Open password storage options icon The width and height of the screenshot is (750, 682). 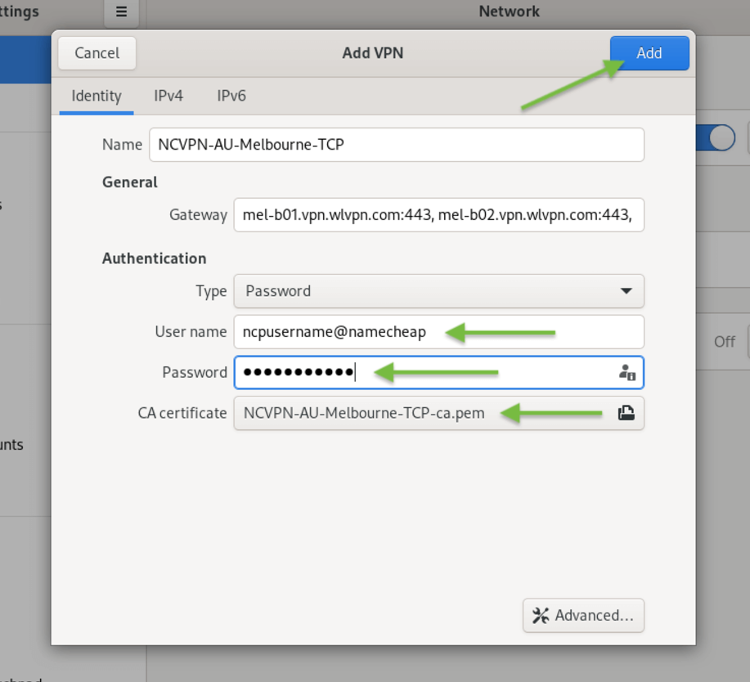pos(626,373)
